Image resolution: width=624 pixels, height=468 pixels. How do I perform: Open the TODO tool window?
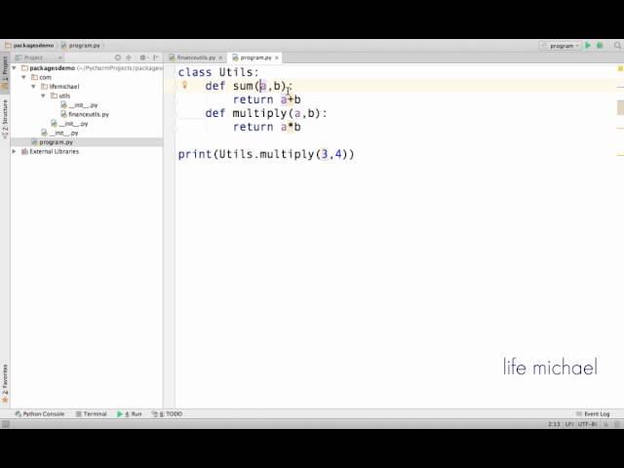tap(167, 413)
